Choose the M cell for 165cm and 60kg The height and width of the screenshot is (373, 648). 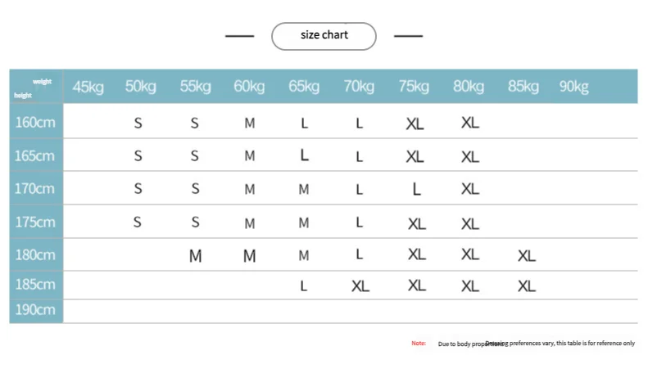[x=250, y=156]
